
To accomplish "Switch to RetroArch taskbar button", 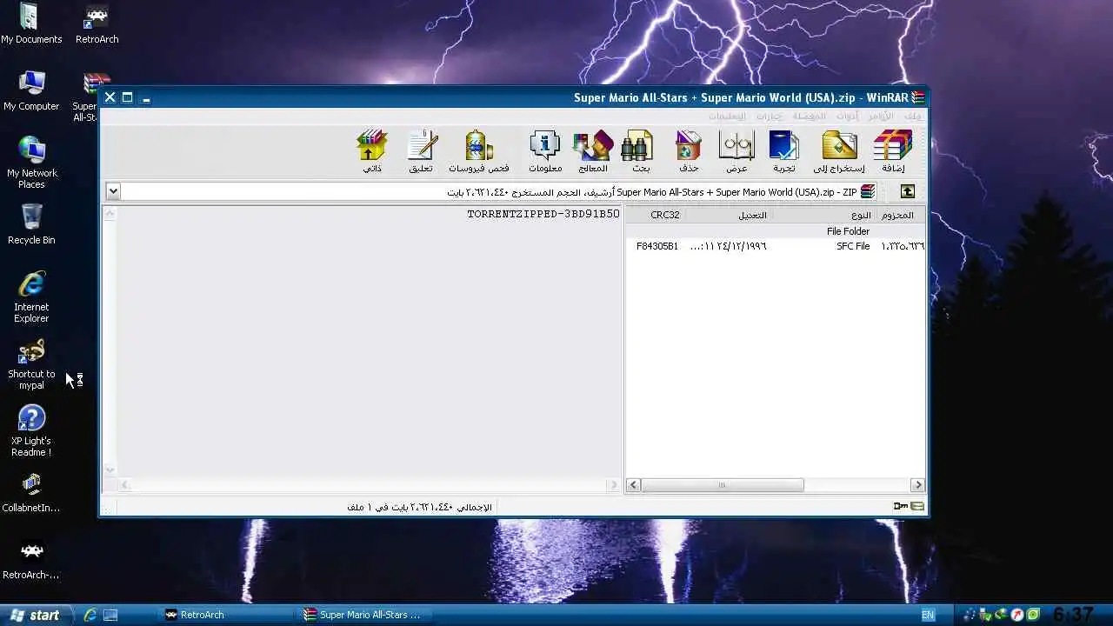I will pyautogui.click(x=228, y=615).
